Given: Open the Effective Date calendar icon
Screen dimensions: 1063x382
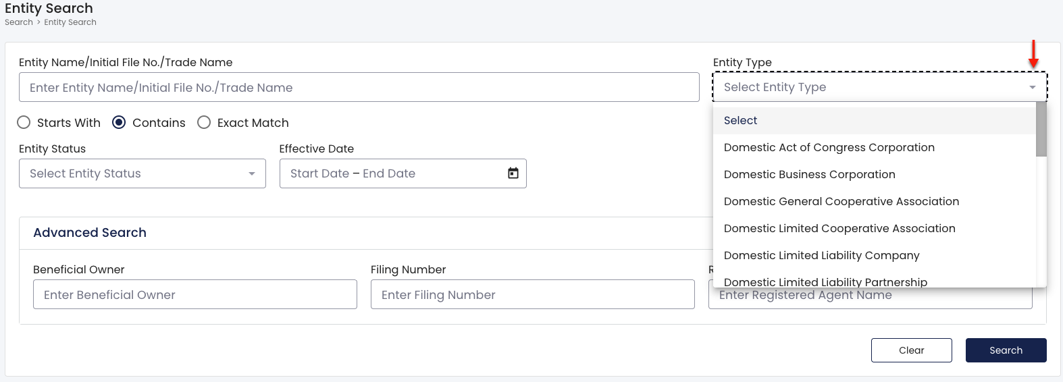Looking at the screenshot, I should [x=513, y=173].
